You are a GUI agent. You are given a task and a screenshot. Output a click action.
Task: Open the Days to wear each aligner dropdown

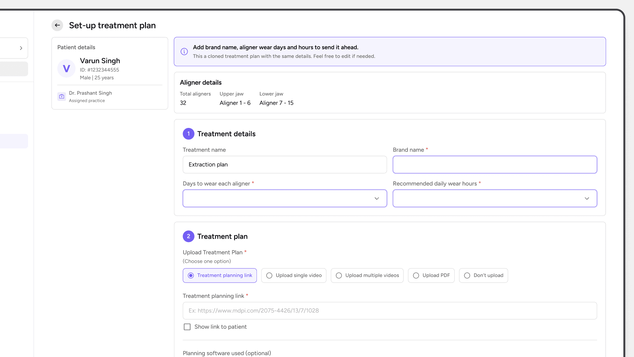pos(285,198)
